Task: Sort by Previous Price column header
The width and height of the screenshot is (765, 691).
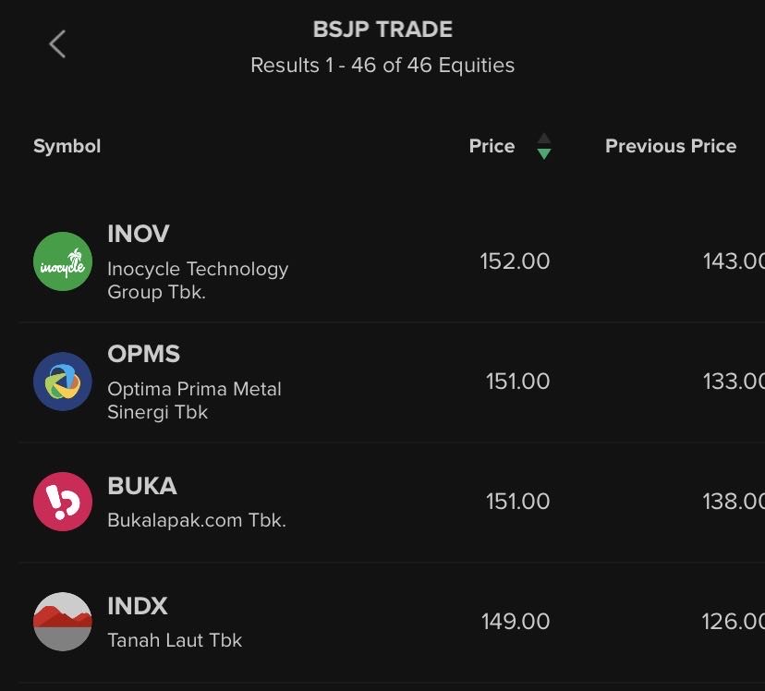Action: click(670, 146)
